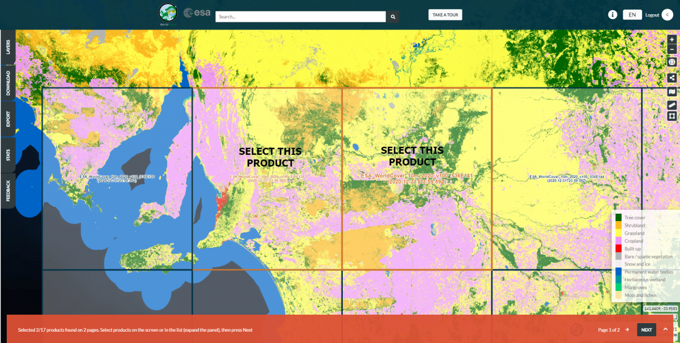Zoom in on the map
This screenshot has height=343, width=680.
pyautogui.click(x=671, y=40)
